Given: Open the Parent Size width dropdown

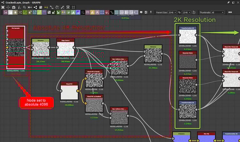Looking at the screenshot, I should coord(173,12).
